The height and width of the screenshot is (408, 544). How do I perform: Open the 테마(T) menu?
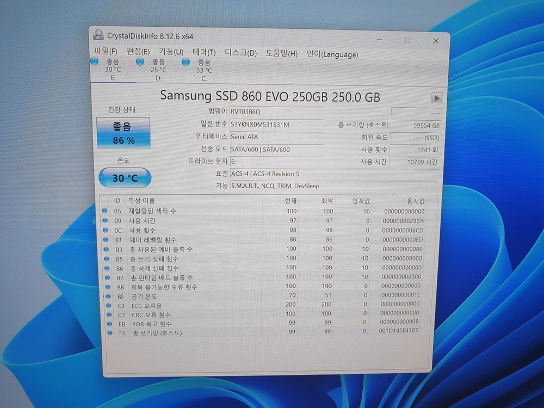tap(204, 52)
